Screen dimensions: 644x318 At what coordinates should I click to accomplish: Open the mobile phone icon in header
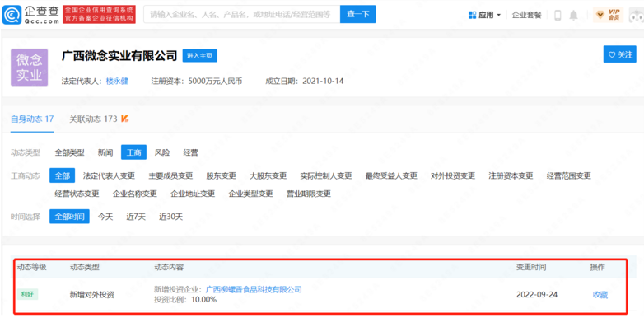click(558, 15)
